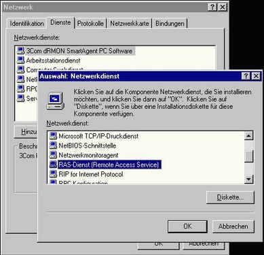The width and height of the screenshot is (264, 255).
Task: Click the RIP for Internet Protocol icon
Action: coord(53,174)
